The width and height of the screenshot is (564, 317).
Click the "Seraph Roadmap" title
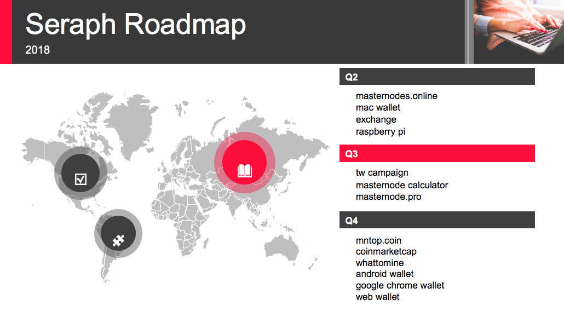click(136, 25)
